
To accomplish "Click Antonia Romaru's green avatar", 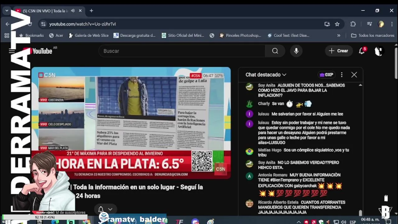I will pos(249,176).
